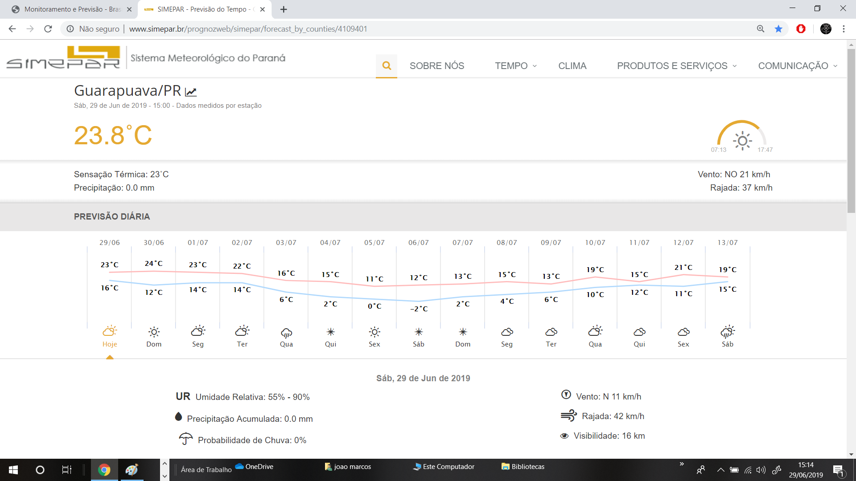Image resolution: width=856 pixels, height=481 pixels.
Task: Click the Opera-style red extension icon
Action: click(x=801, y=29)
